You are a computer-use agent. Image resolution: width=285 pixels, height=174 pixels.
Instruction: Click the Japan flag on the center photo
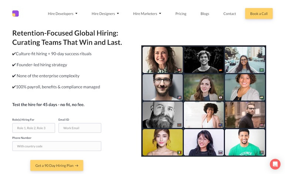(x=220, y=97)
